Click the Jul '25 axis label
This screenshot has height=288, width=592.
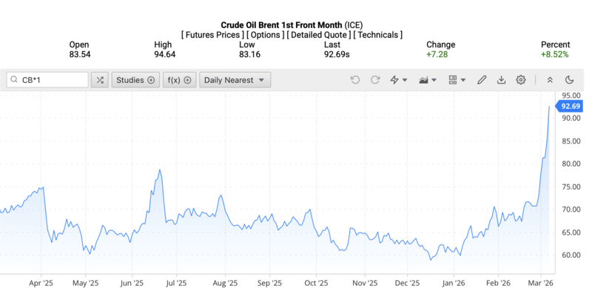pyautogui.click(x=176, y=282)
